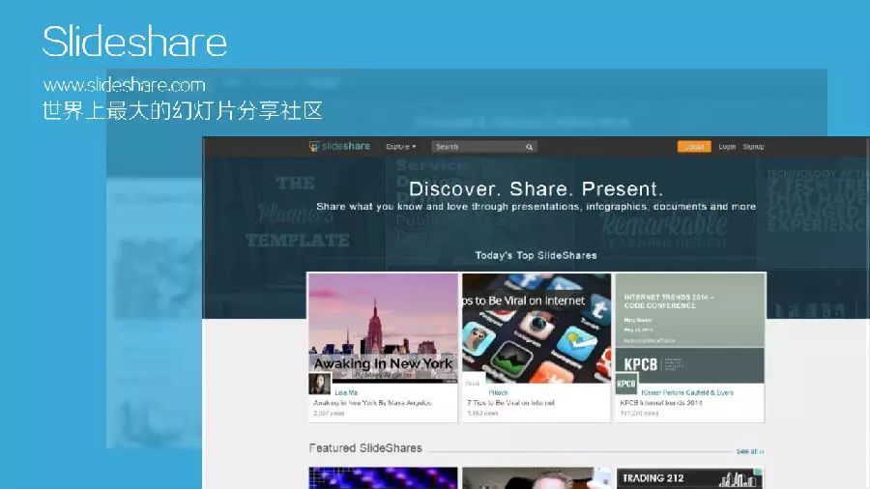Open the Awaking In New York thumbnail

[x=383, y=328]
